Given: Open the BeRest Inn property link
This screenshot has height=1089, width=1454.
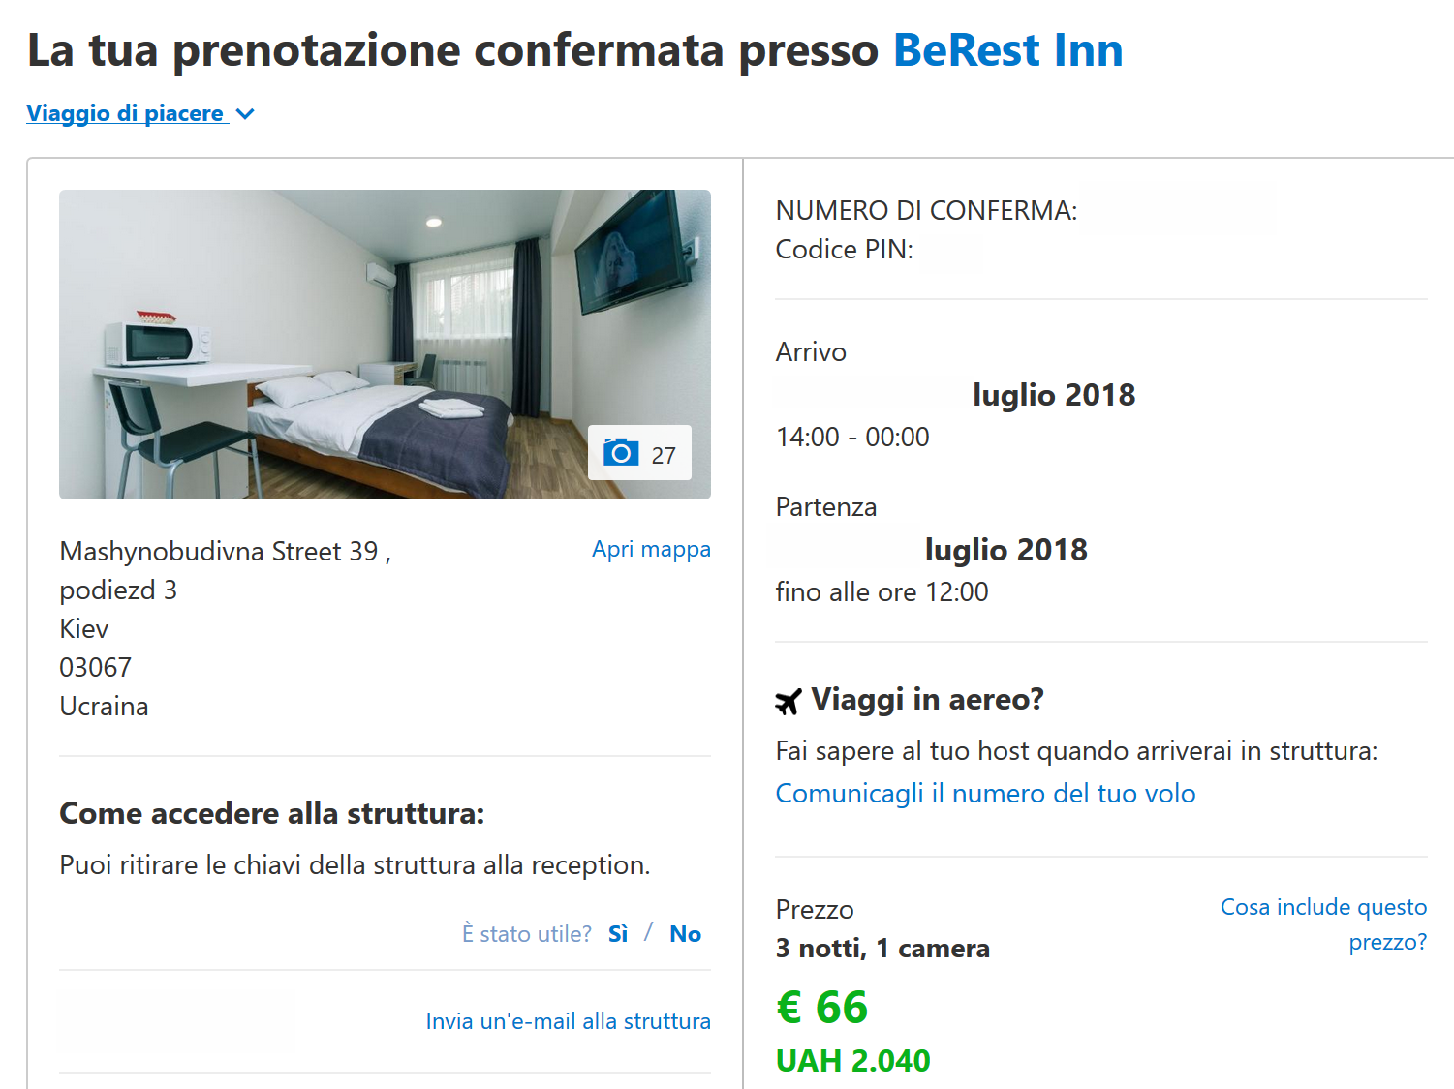Looking at the screenshot, I should (1007, 50).
